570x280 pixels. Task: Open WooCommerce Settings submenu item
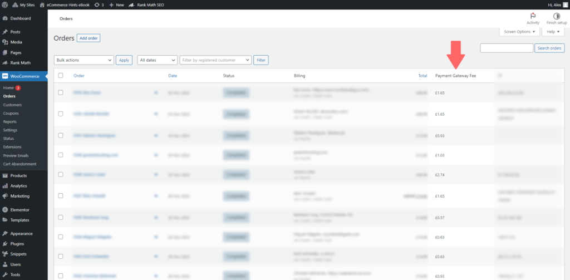click(10, 130)
